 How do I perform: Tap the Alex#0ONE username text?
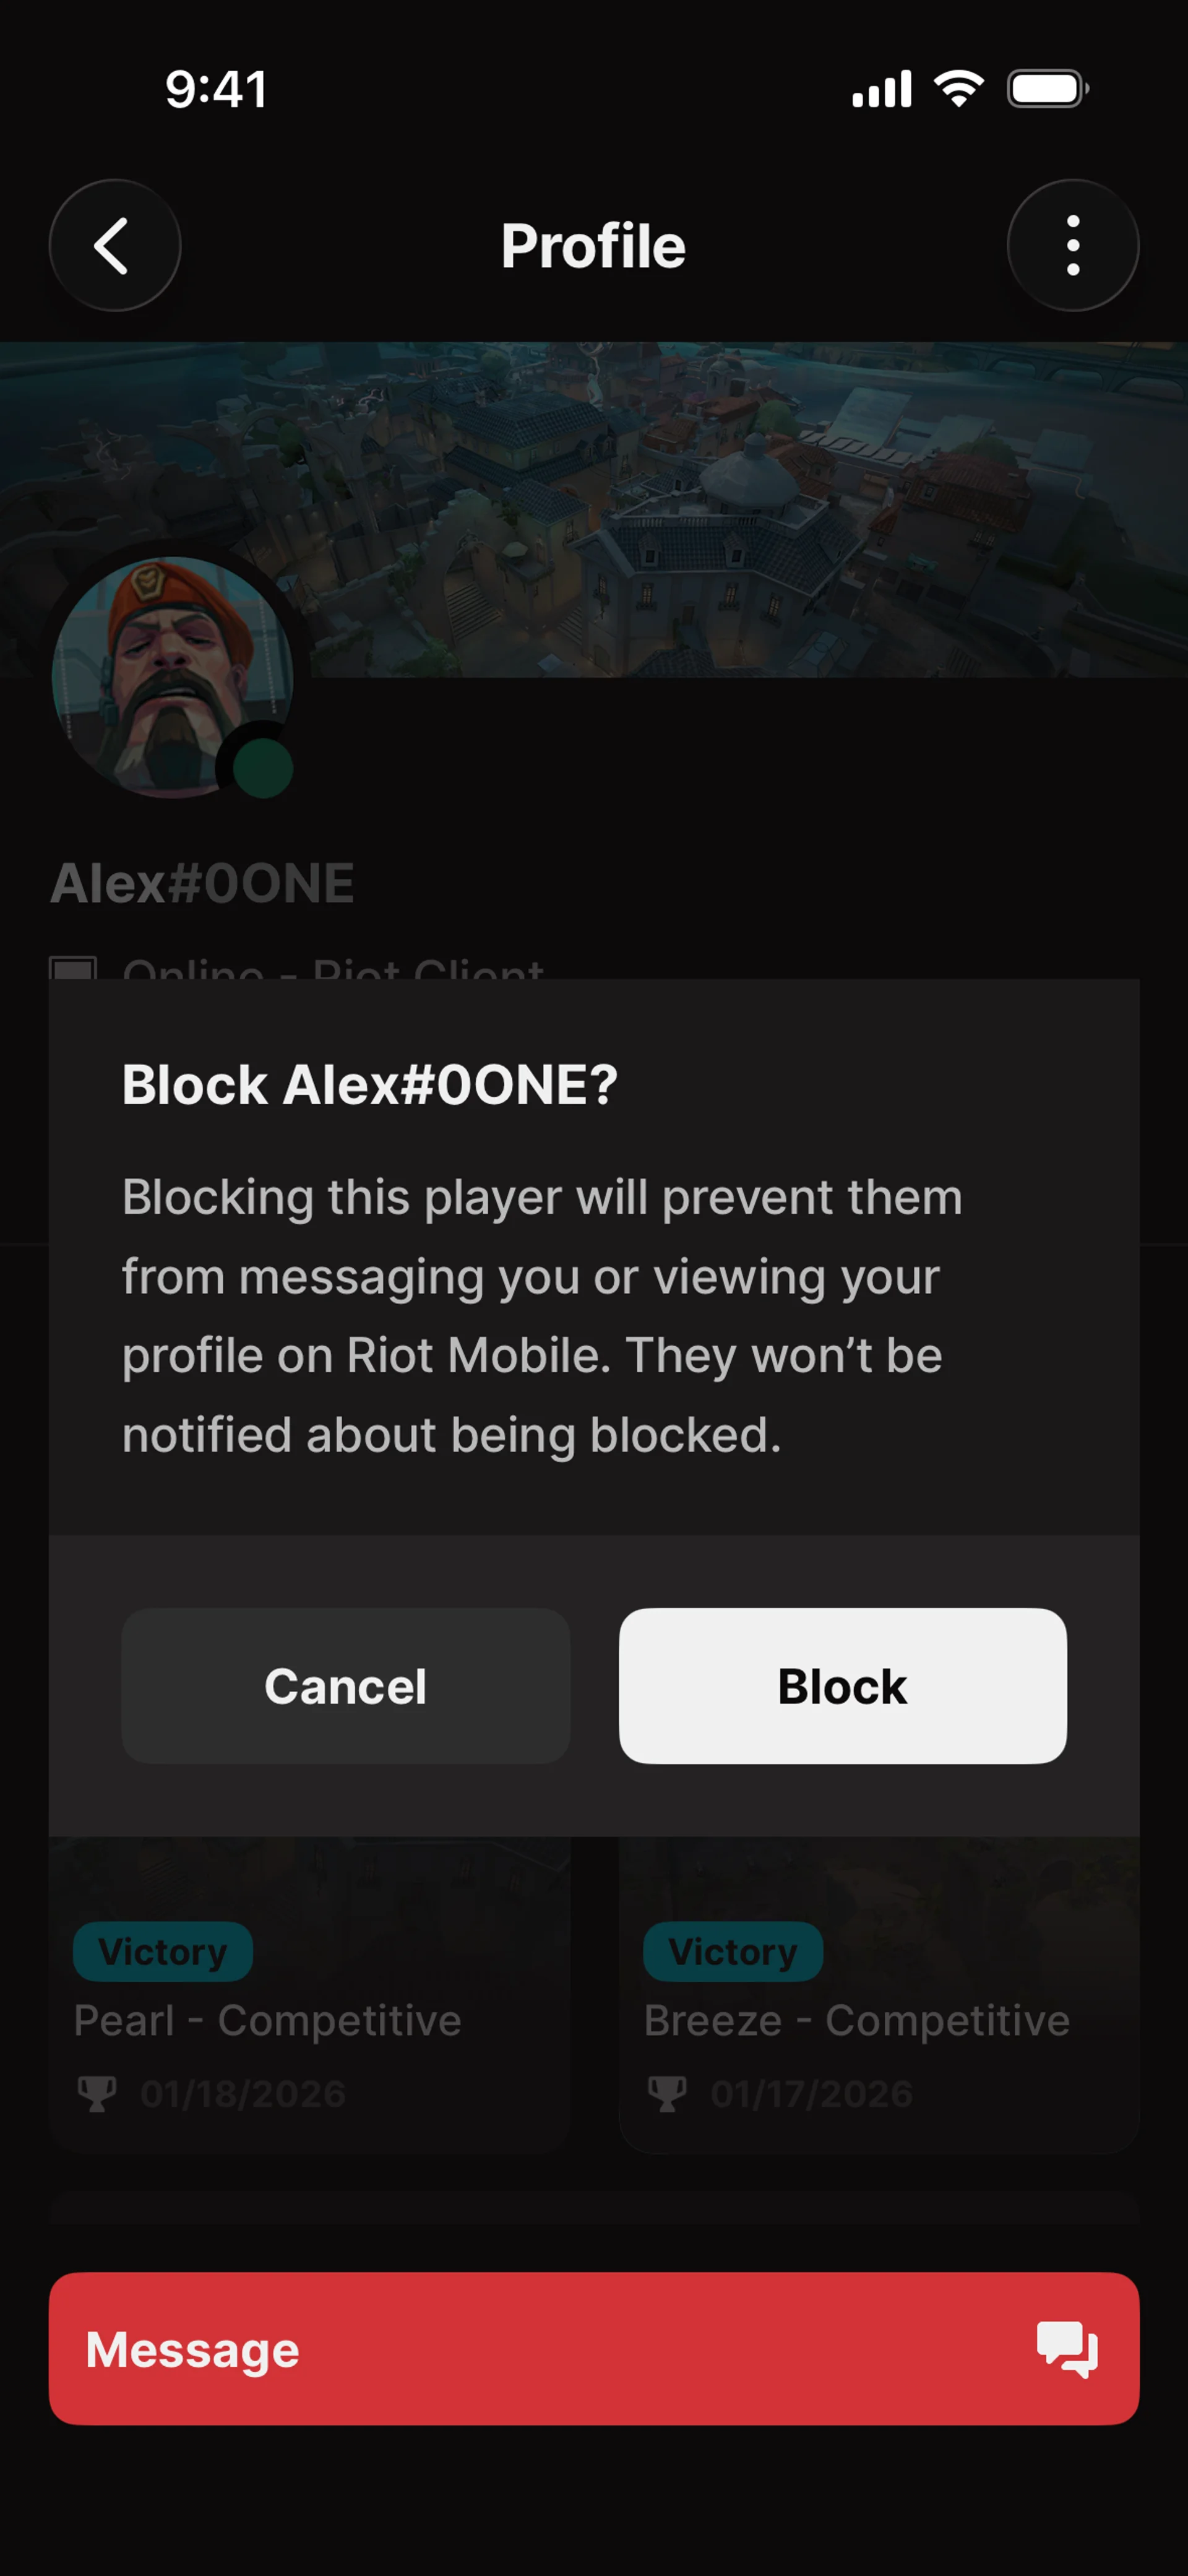tap(203, 883)
